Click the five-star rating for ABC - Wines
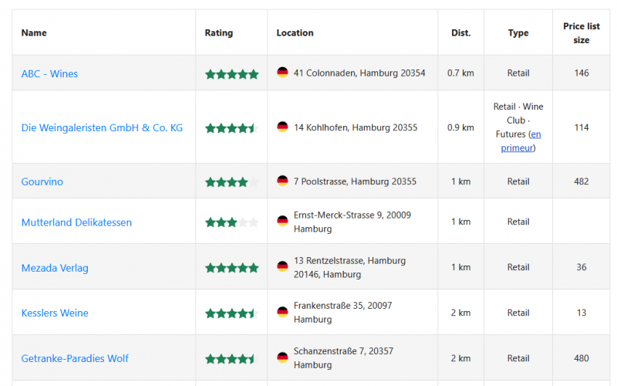 (x=232, y=74)
